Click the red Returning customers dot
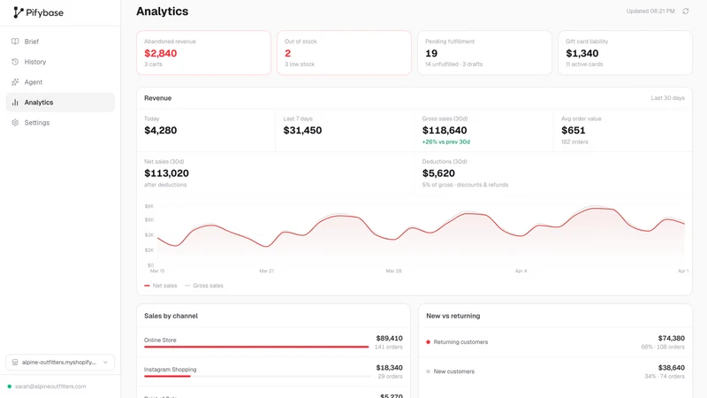The image size is (707, 398). pyautogui.click(x=428, y=342)
